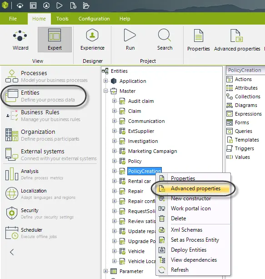Expand the Investigation entity
The width and height of the screenshot is (265, 279).
[114, 141]
